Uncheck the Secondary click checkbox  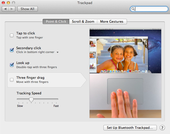point(12,50)
